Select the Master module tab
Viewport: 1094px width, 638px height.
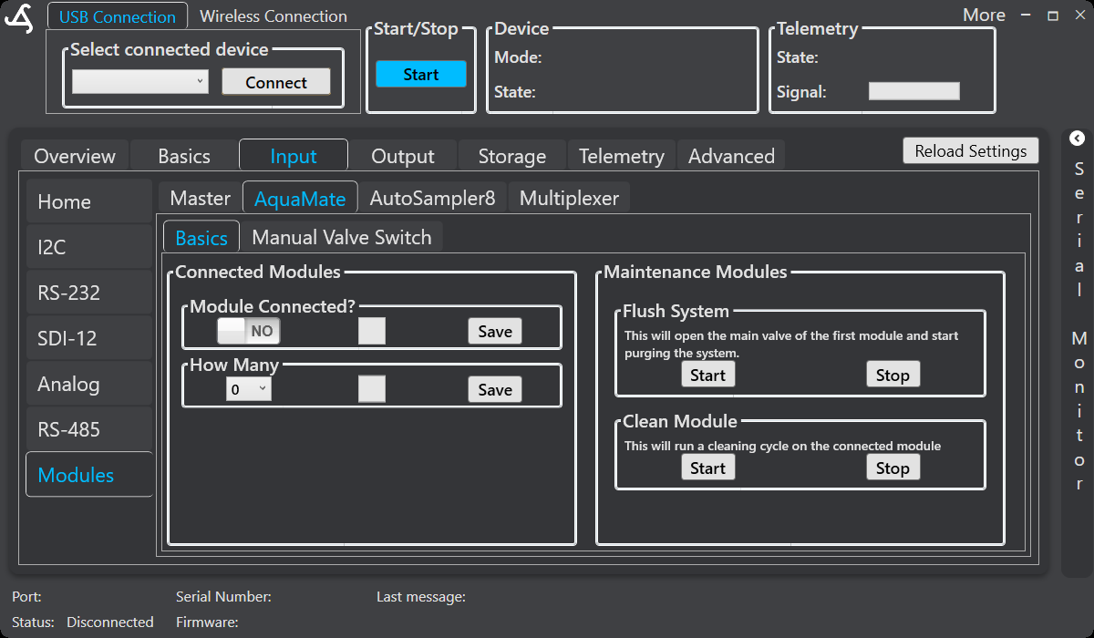[201, 198]
